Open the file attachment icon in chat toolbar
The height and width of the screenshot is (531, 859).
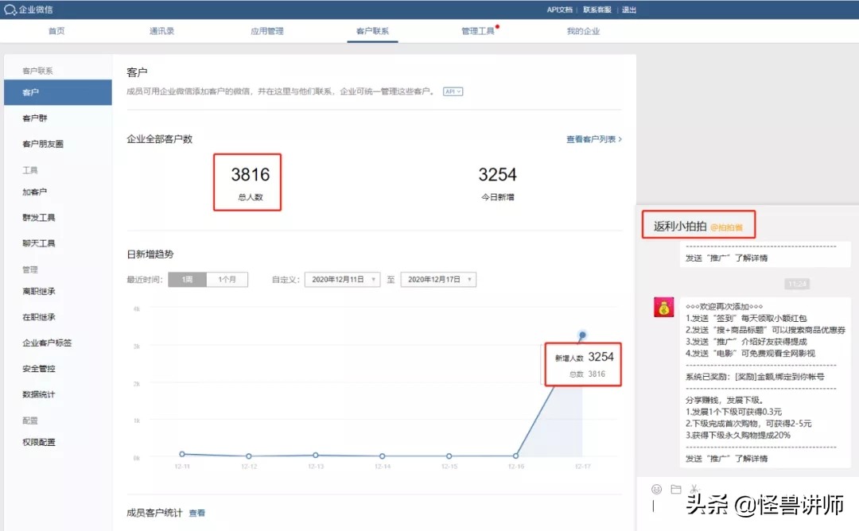point(675,489)
